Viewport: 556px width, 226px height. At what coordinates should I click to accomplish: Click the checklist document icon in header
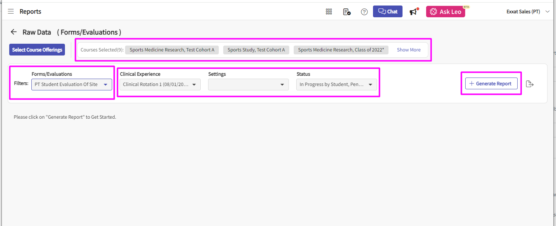346,12
